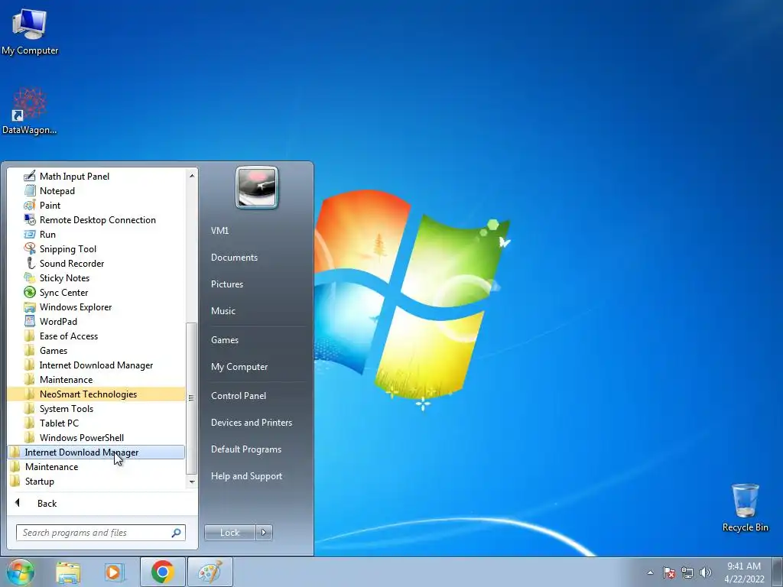The height and width of the screenshot is (587, 783).
Task: Expand the indented Internet Download Manager folder
Action: (96, 365)
